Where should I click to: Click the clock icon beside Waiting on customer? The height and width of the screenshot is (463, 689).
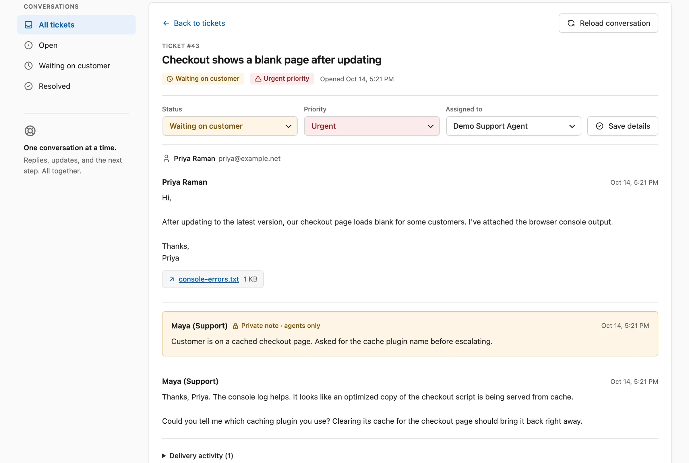click(x=28, y=65)
